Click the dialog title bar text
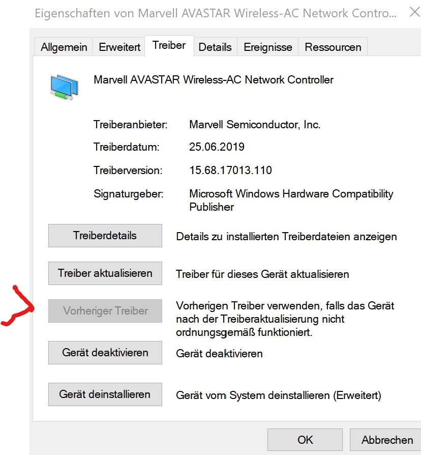 (216, 13)
